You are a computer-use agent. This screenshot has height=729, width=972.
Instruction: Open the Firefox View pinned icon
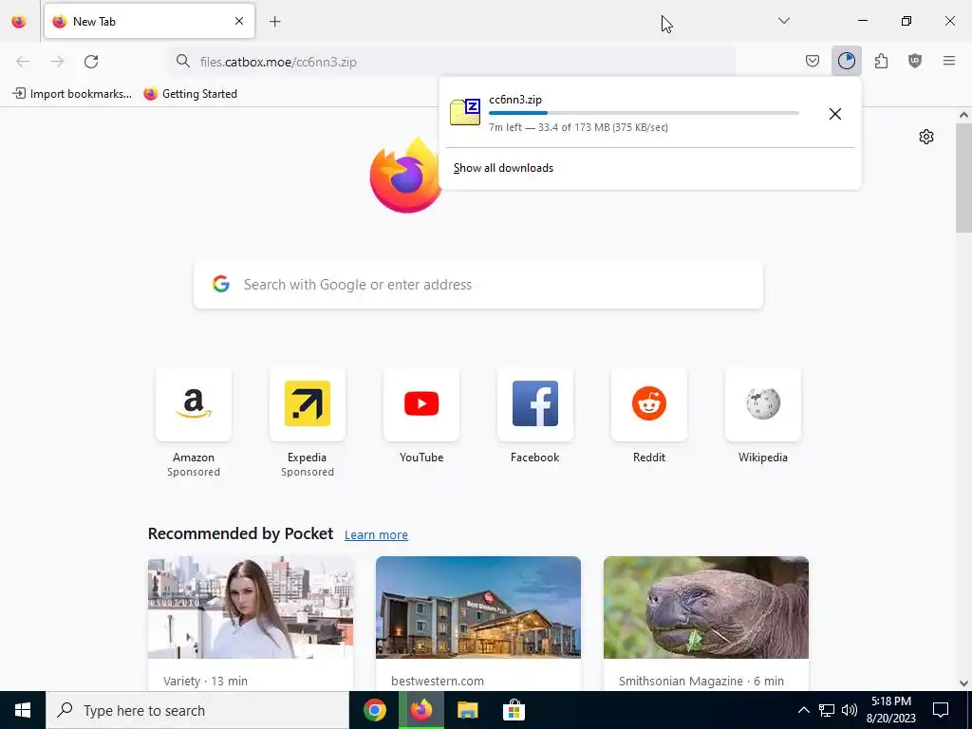[19, 22]
